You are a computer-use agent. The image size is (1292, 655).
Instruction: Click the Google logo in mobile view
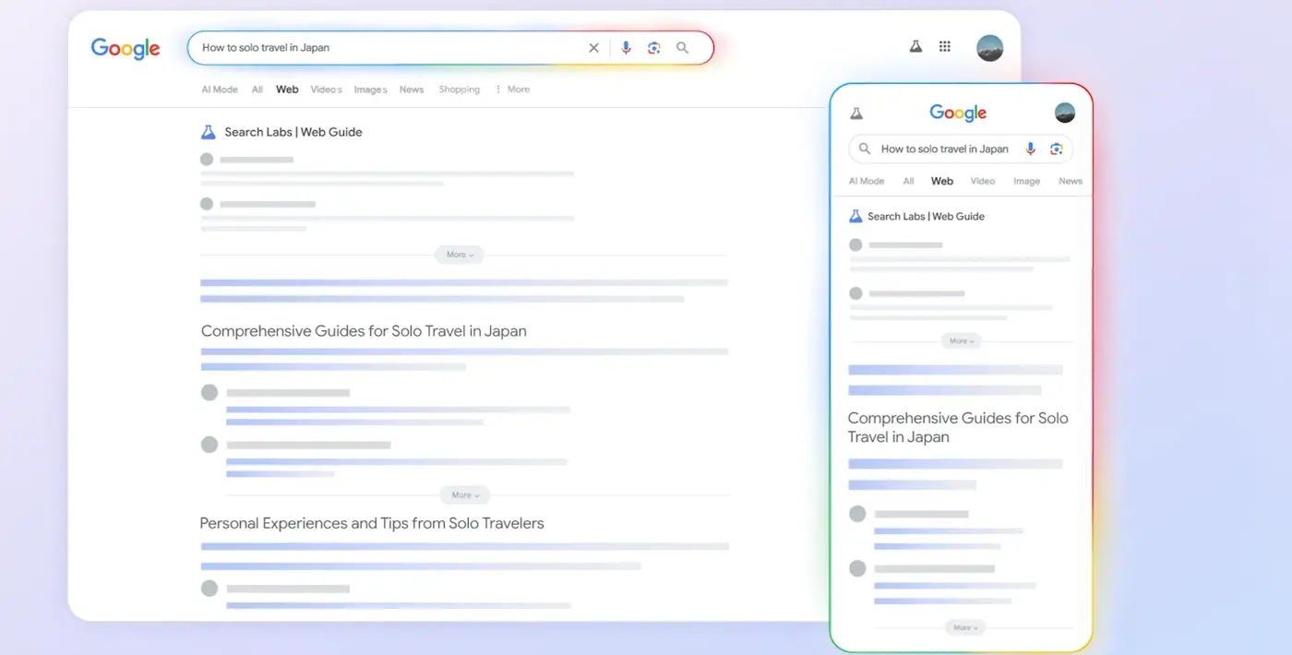click(958, 113)
